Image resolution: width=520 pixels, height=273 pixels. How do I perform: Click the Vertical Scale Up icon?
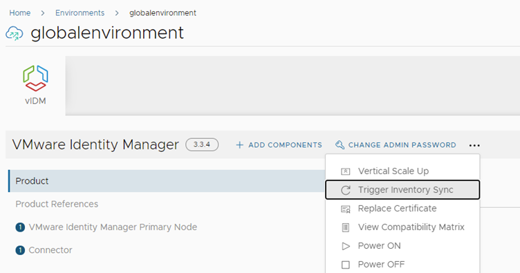[x=346, y=171]
